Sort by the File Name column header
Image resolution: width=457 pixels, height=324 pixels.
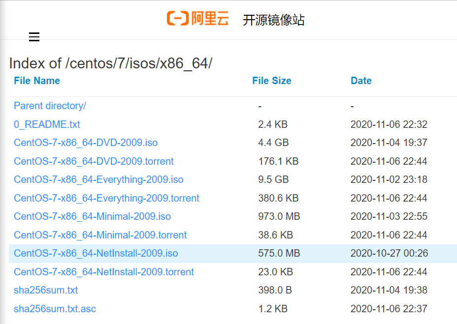coord(36,81)
